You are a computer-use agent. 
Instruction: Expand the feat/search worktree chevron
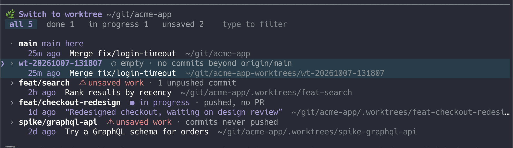tap(12, 83)
